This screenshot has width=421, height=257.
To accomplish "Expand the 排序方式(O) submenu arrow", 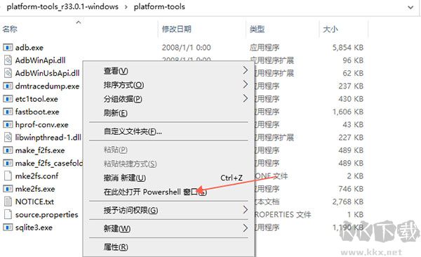I will [x=245, y=84].
